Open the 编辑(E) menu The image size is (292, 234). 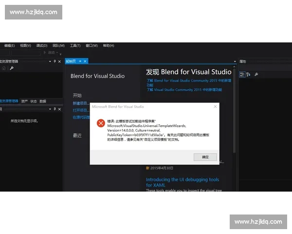click(x=10, y=45)
